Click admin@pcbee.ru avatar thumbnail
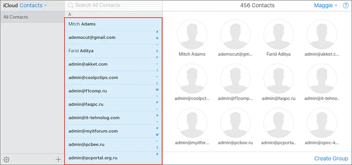 (x=235, y=123)
